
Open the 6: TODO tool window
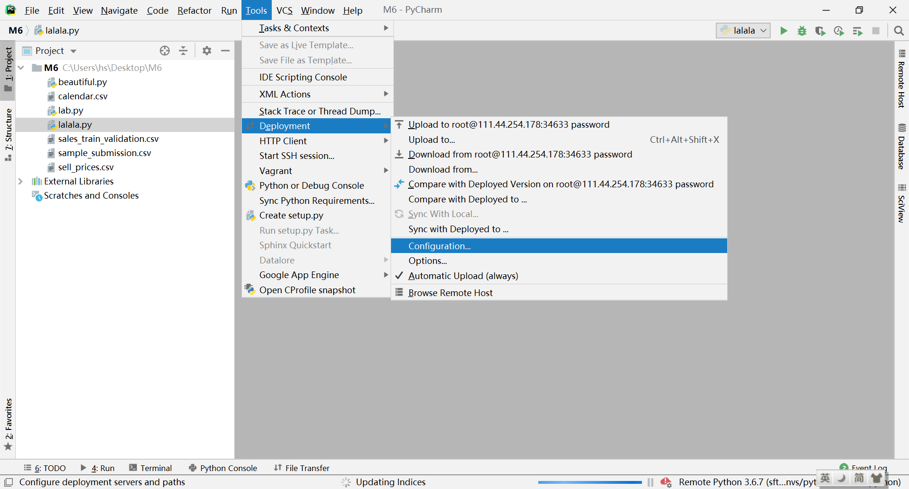click(x=45, y=468)
